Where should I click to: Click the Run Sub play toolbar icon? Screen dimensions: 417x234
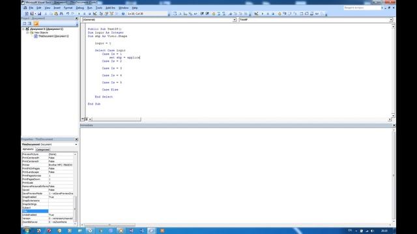(79, 14)
